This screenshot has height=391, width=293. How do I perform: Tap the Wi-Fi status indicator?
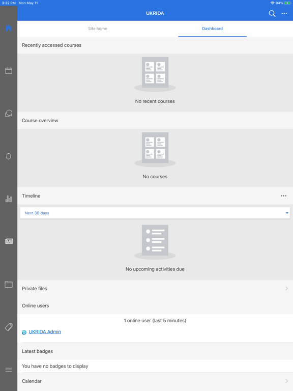pos(272,3)
